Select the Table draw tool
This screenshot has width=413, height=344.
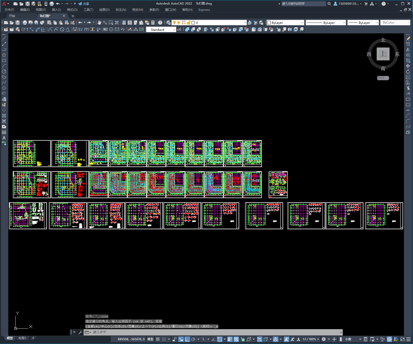pos(4,132)
